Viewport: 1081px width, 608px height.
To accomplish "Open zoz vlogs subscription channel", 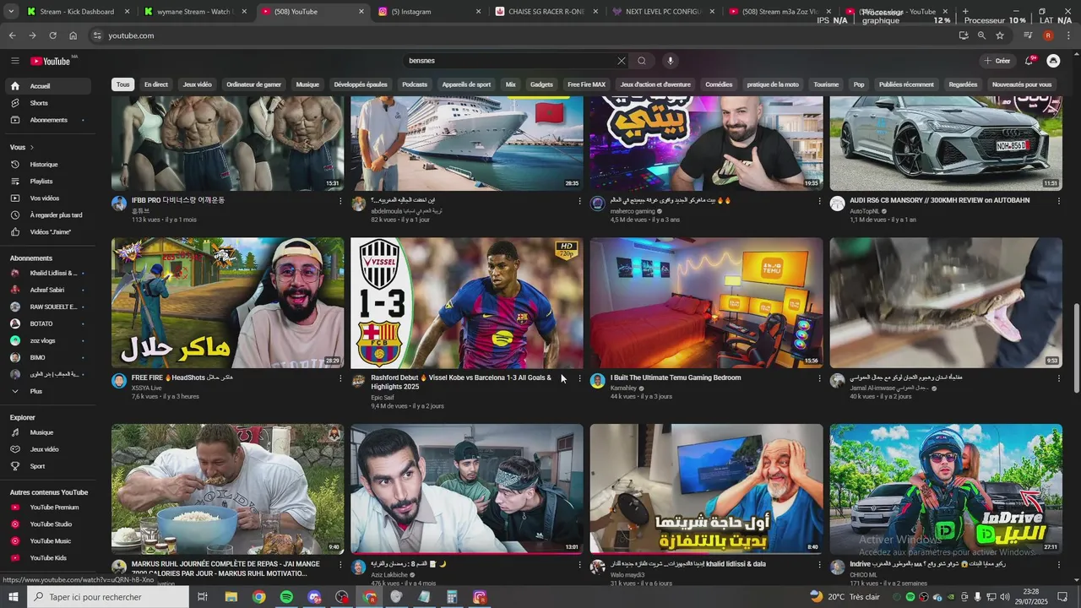I will click(47, 340).
